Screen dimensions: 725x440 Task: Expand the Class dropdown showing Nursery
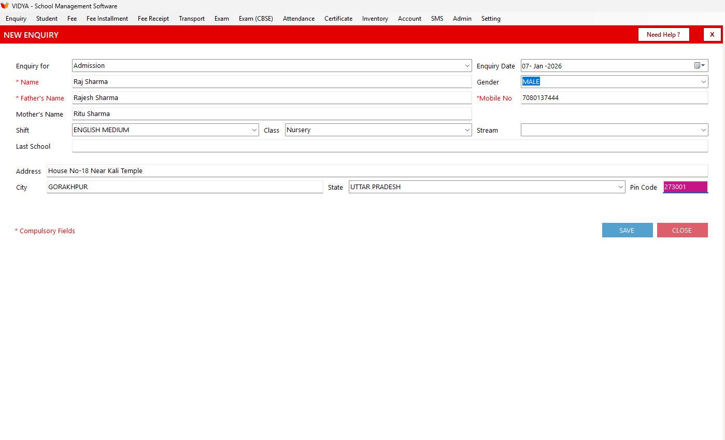pos(467,130)
